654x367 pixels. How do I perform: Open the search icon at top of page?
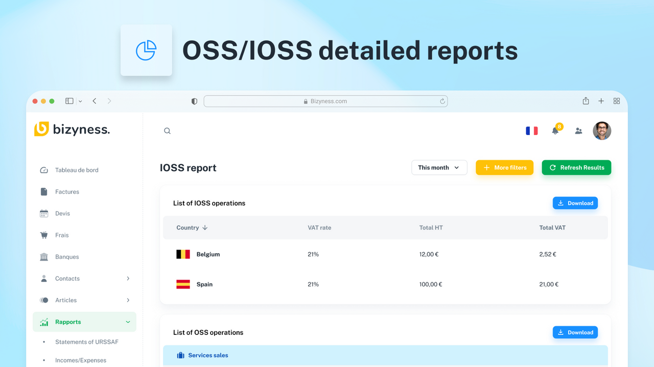click(167, 130)
